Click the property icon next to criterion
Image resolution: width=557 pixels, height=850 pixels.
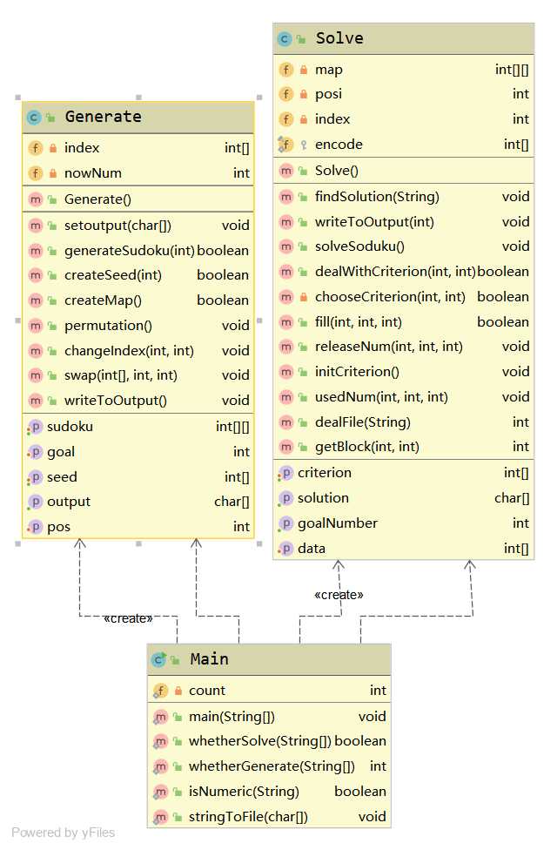pos(285,473)
